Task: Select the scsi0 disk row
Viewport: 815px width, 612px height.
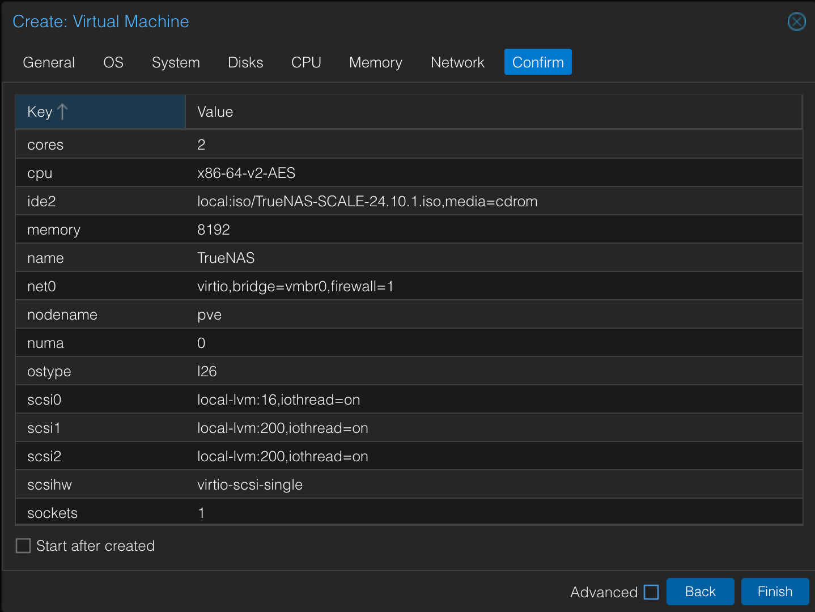Action: click(408, 399)
